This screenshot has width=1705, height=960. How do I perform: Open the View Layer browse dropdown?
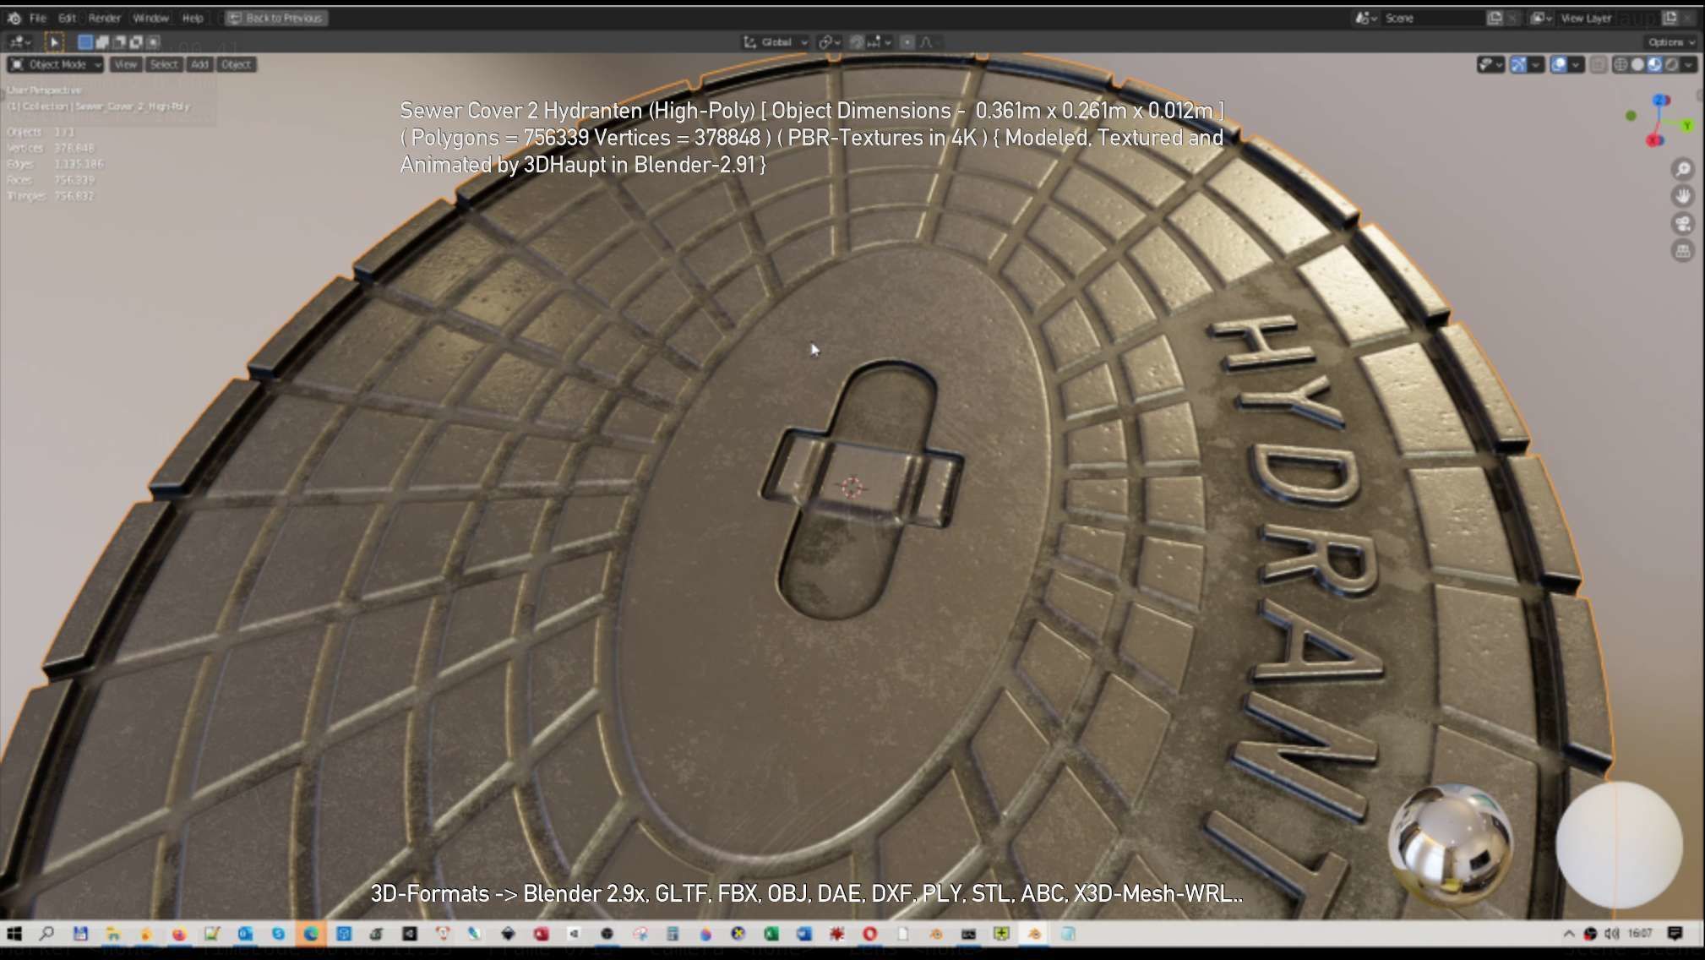pyautogui.click(x=1542, y=18)
